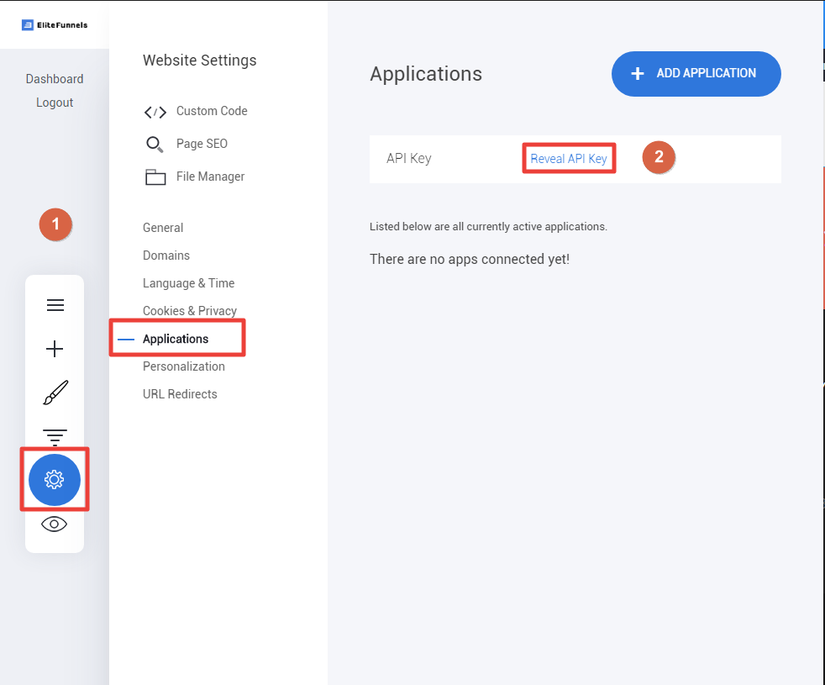Click the ADD APPLICATION button
The image size is (825, 685).
click(x=696, y=74)
